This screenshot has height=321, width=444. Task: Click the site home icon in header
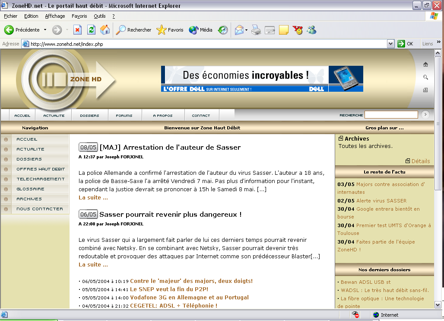pyautogui.click(x=425, y=64)
